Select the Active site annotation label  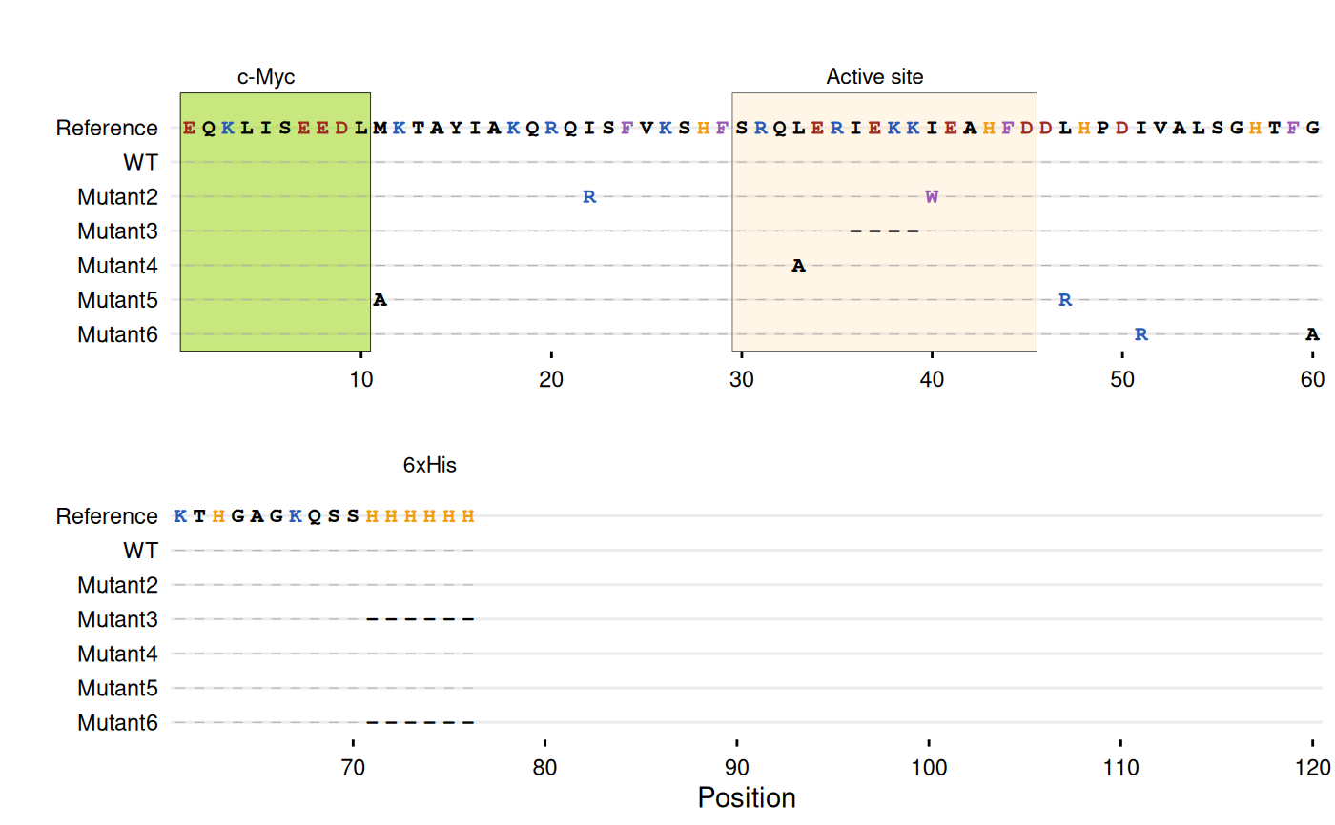pyautogui.click(x=874, y=77)
